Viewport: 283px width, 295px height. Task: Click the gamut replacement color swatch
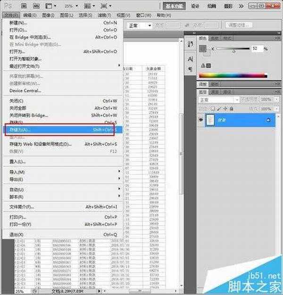click(208, 66)
